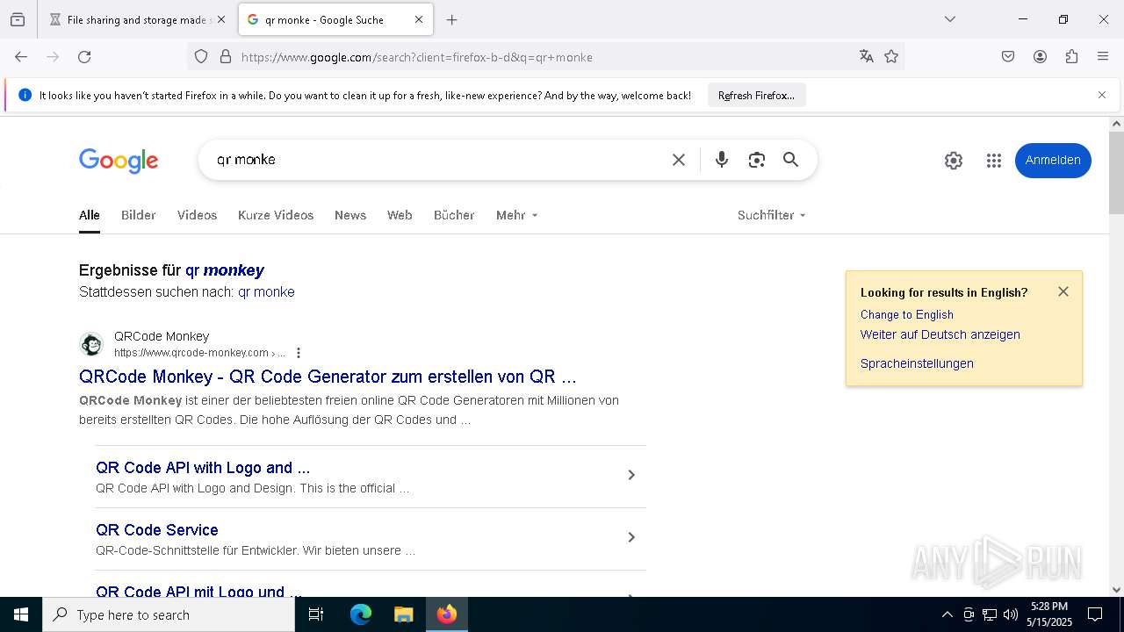Open Google quick settings gear

click(954, 161)
